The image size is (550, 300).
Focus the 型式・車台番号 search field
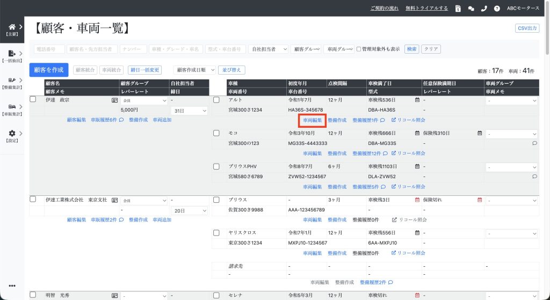click(226, 49)
